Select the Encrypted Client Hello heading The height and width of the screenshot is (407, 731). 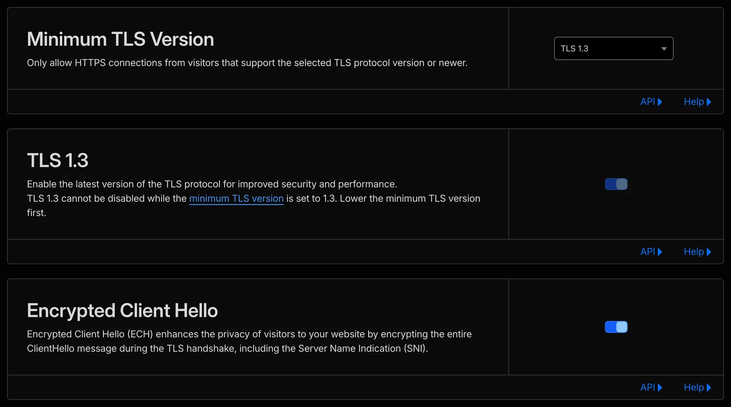(x=122, y=311)
